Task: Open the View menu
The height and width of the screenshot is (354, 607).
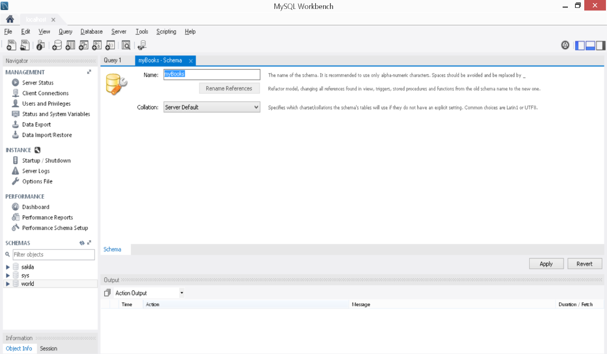Action: (x=44, y=32)
